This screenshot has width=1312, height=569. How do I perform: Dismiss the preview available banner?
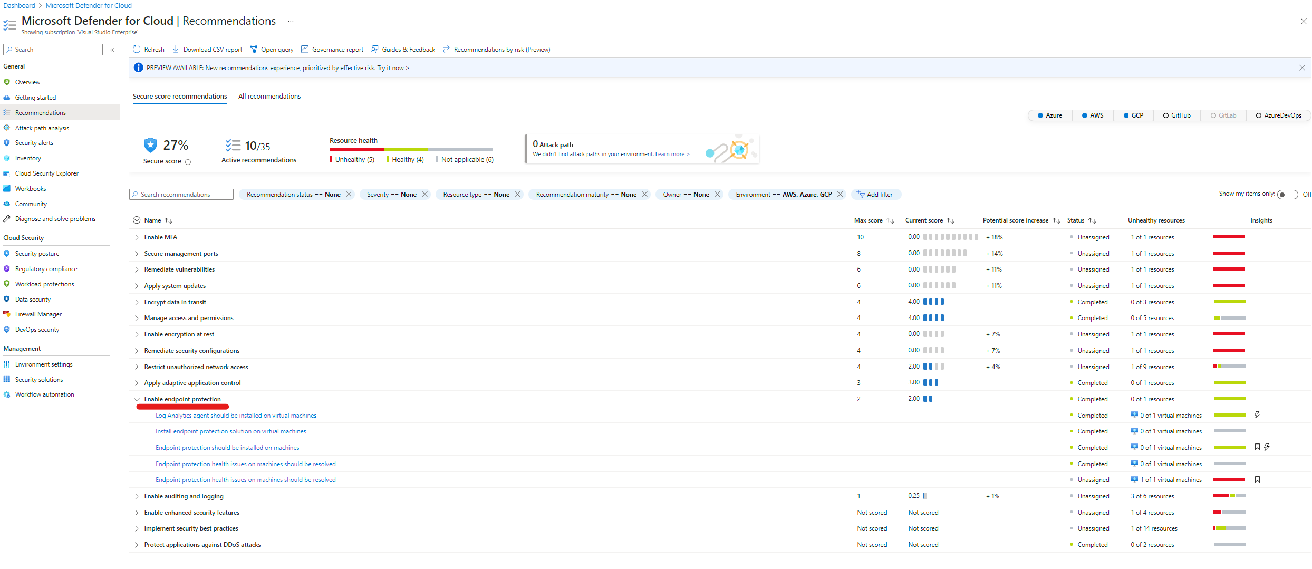(1302, 67)
